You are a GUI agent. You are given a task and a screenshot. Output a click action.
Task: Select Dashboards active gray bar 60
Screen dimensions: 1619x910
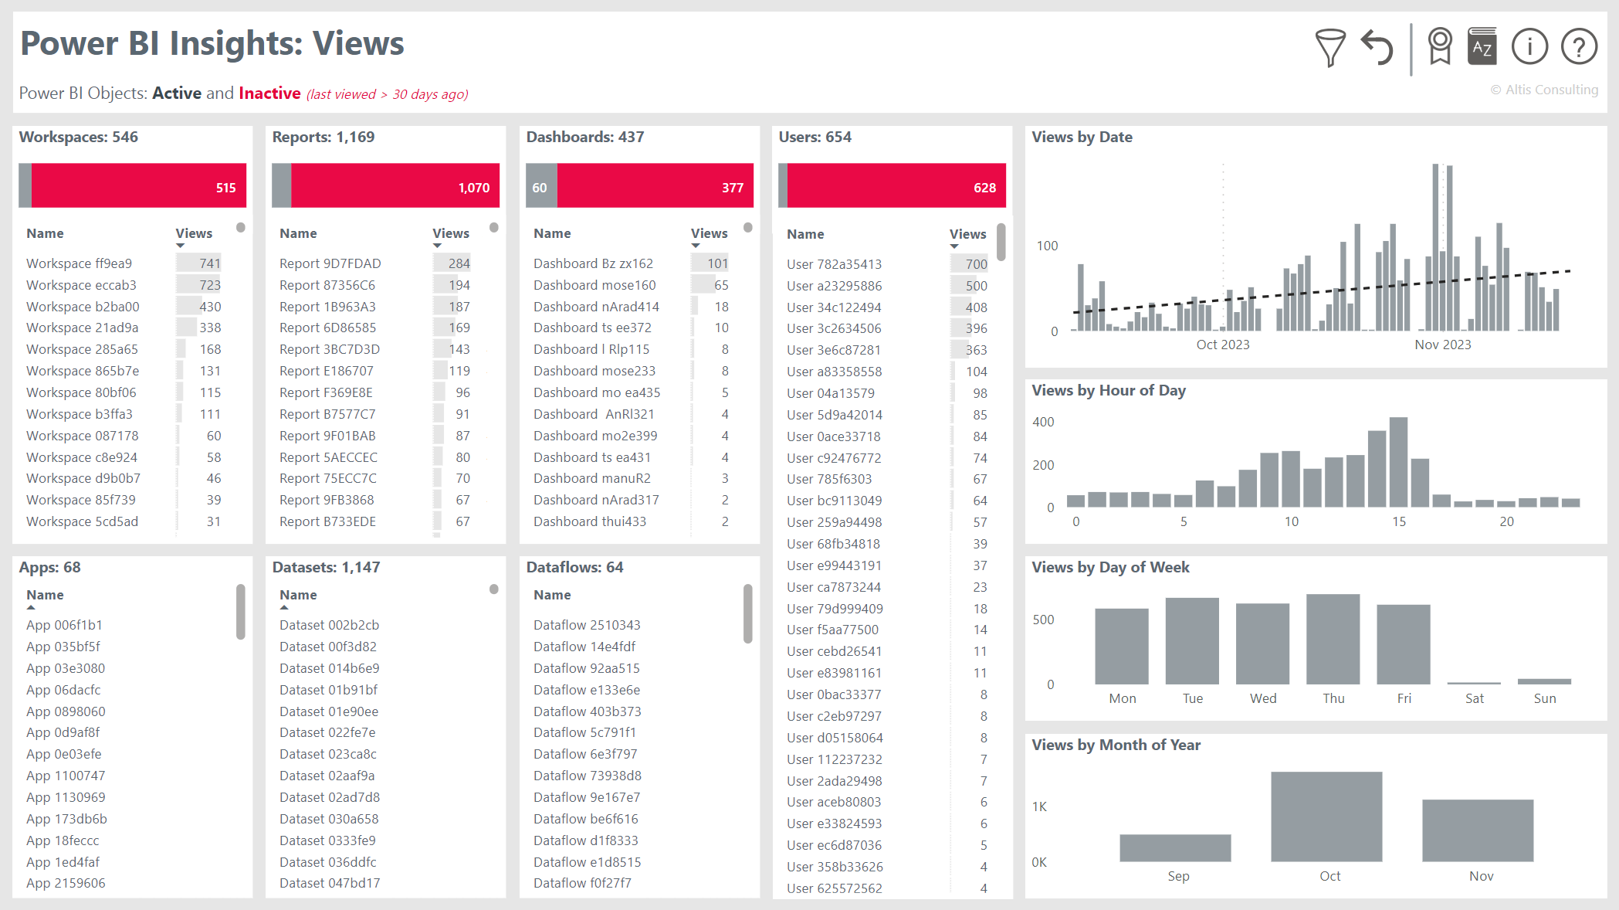click(541, 185)
